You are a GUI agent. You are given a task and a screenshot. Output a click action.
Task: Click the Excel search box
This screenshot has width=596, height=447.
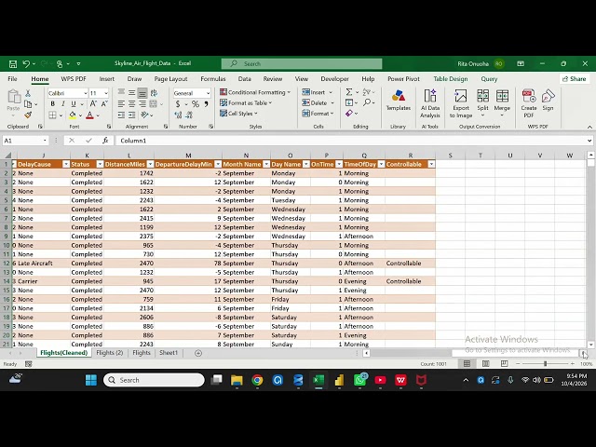[302, 64]
